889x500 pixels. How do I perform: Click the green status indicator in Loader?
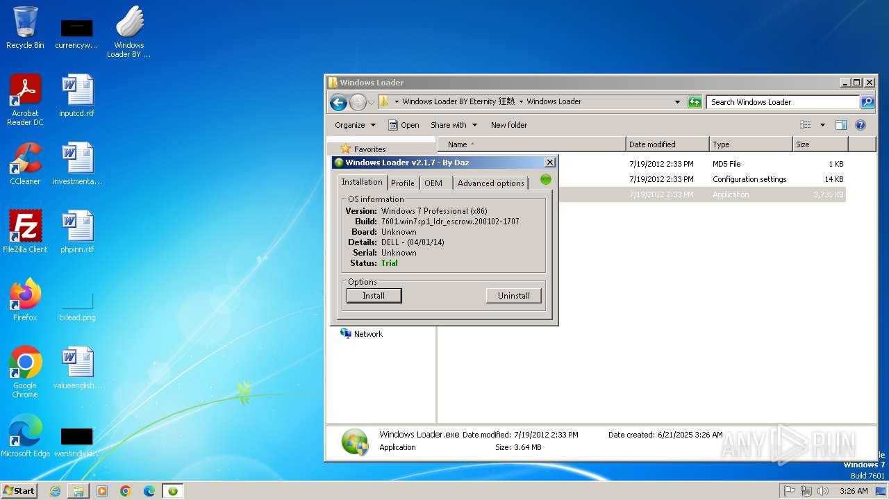point(546,180)
